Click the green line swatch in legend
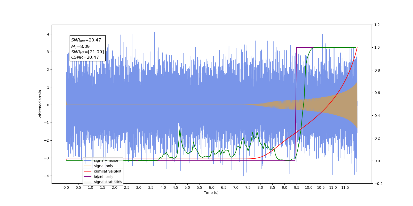This screenshot has width=413, height=206. pyautogui.click(x=88, y=182)
